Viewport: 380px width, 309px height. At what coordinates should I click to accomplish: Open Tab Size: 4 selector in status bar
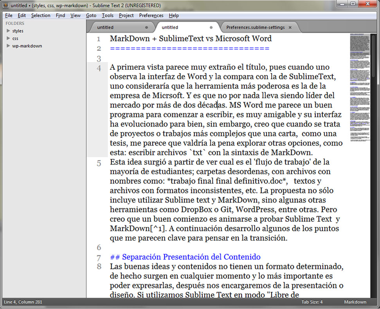tap(312, 302)
